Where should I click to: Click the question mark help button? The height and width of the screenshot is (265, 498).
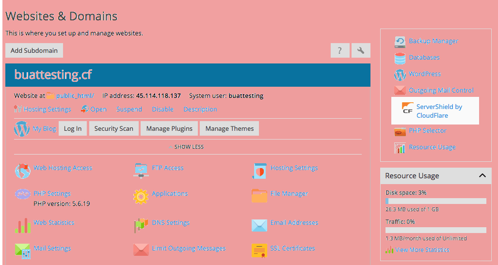point(340,50)
